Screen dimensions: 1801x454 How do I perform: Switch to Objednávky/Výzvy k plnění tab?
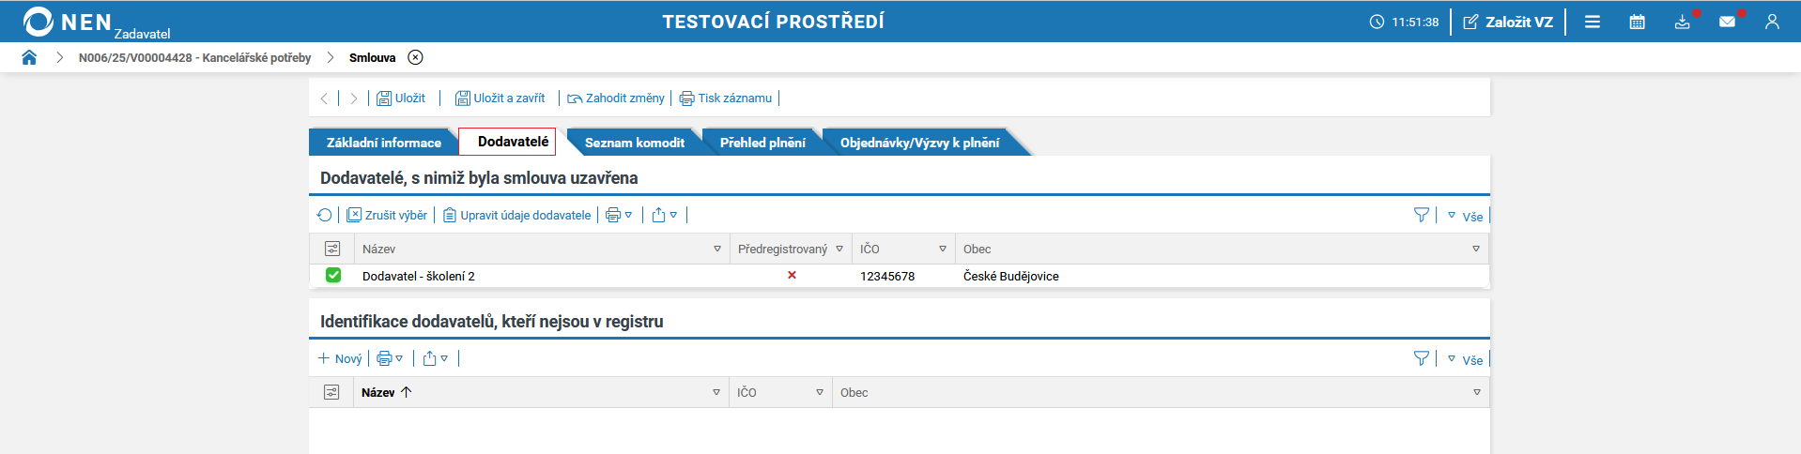(x=919, y=143)
